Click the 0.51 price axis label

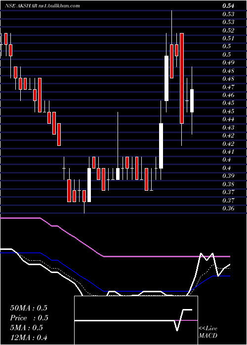[228, 38]
